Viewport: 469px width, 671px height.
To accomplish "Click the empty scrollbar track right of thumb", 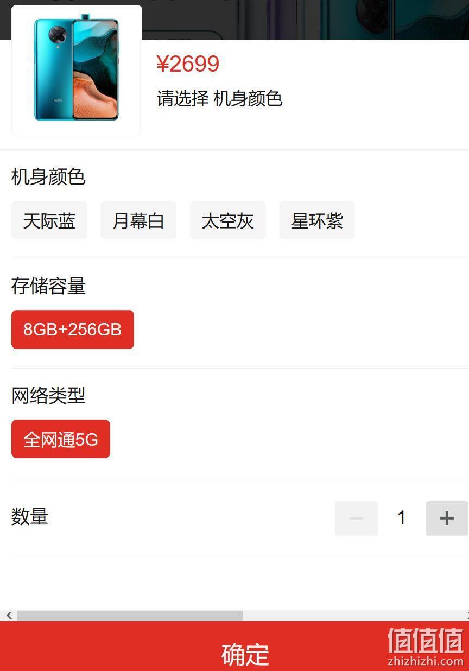I will [353, 616].
